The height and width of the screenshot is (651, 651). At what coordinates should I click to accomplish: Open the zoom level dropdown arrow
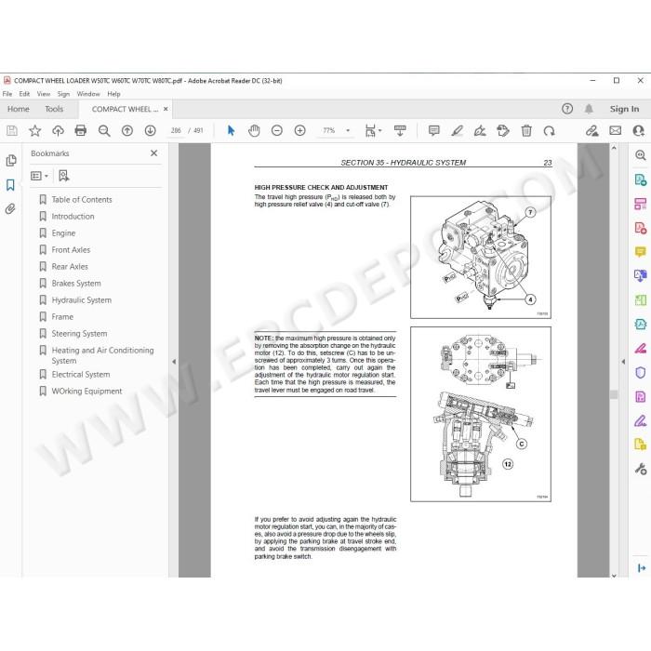pos(348,131)
